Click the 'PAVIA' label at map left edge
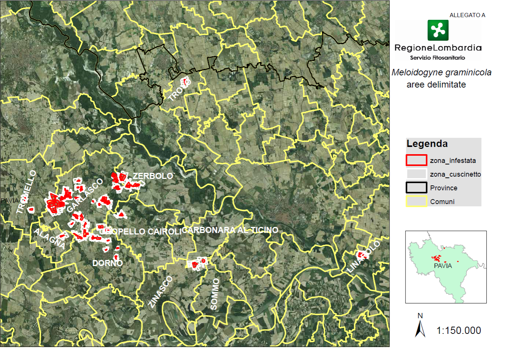 pos(10,200)
